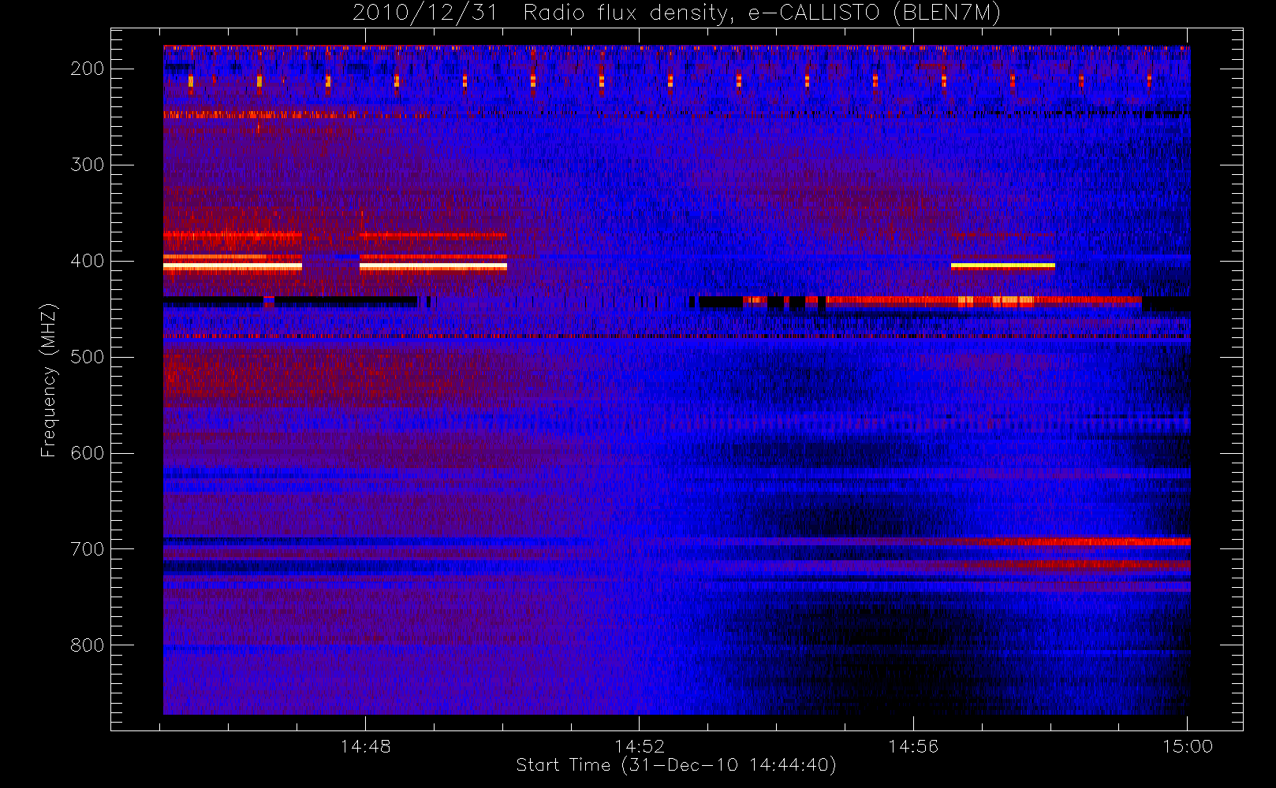Click the 14:56 time tick label

tap(913, 746)
